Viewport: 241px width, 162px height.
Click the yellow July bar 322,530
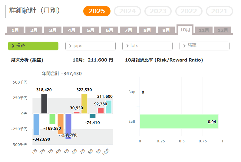pyautogui.click(x=84, y=103)
